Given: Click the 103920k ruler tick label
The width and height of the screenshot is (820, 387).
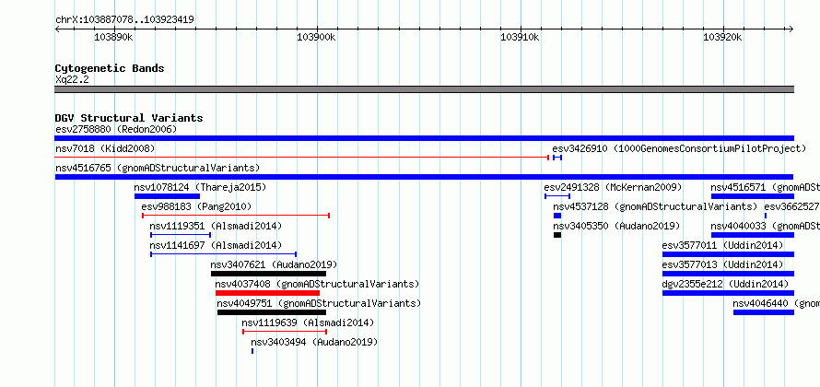Looking at the screenshot, I should 722,38.
